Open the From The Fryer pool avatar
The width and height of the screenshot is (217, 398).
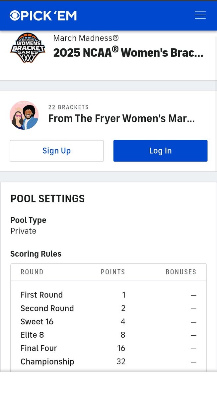24,115
